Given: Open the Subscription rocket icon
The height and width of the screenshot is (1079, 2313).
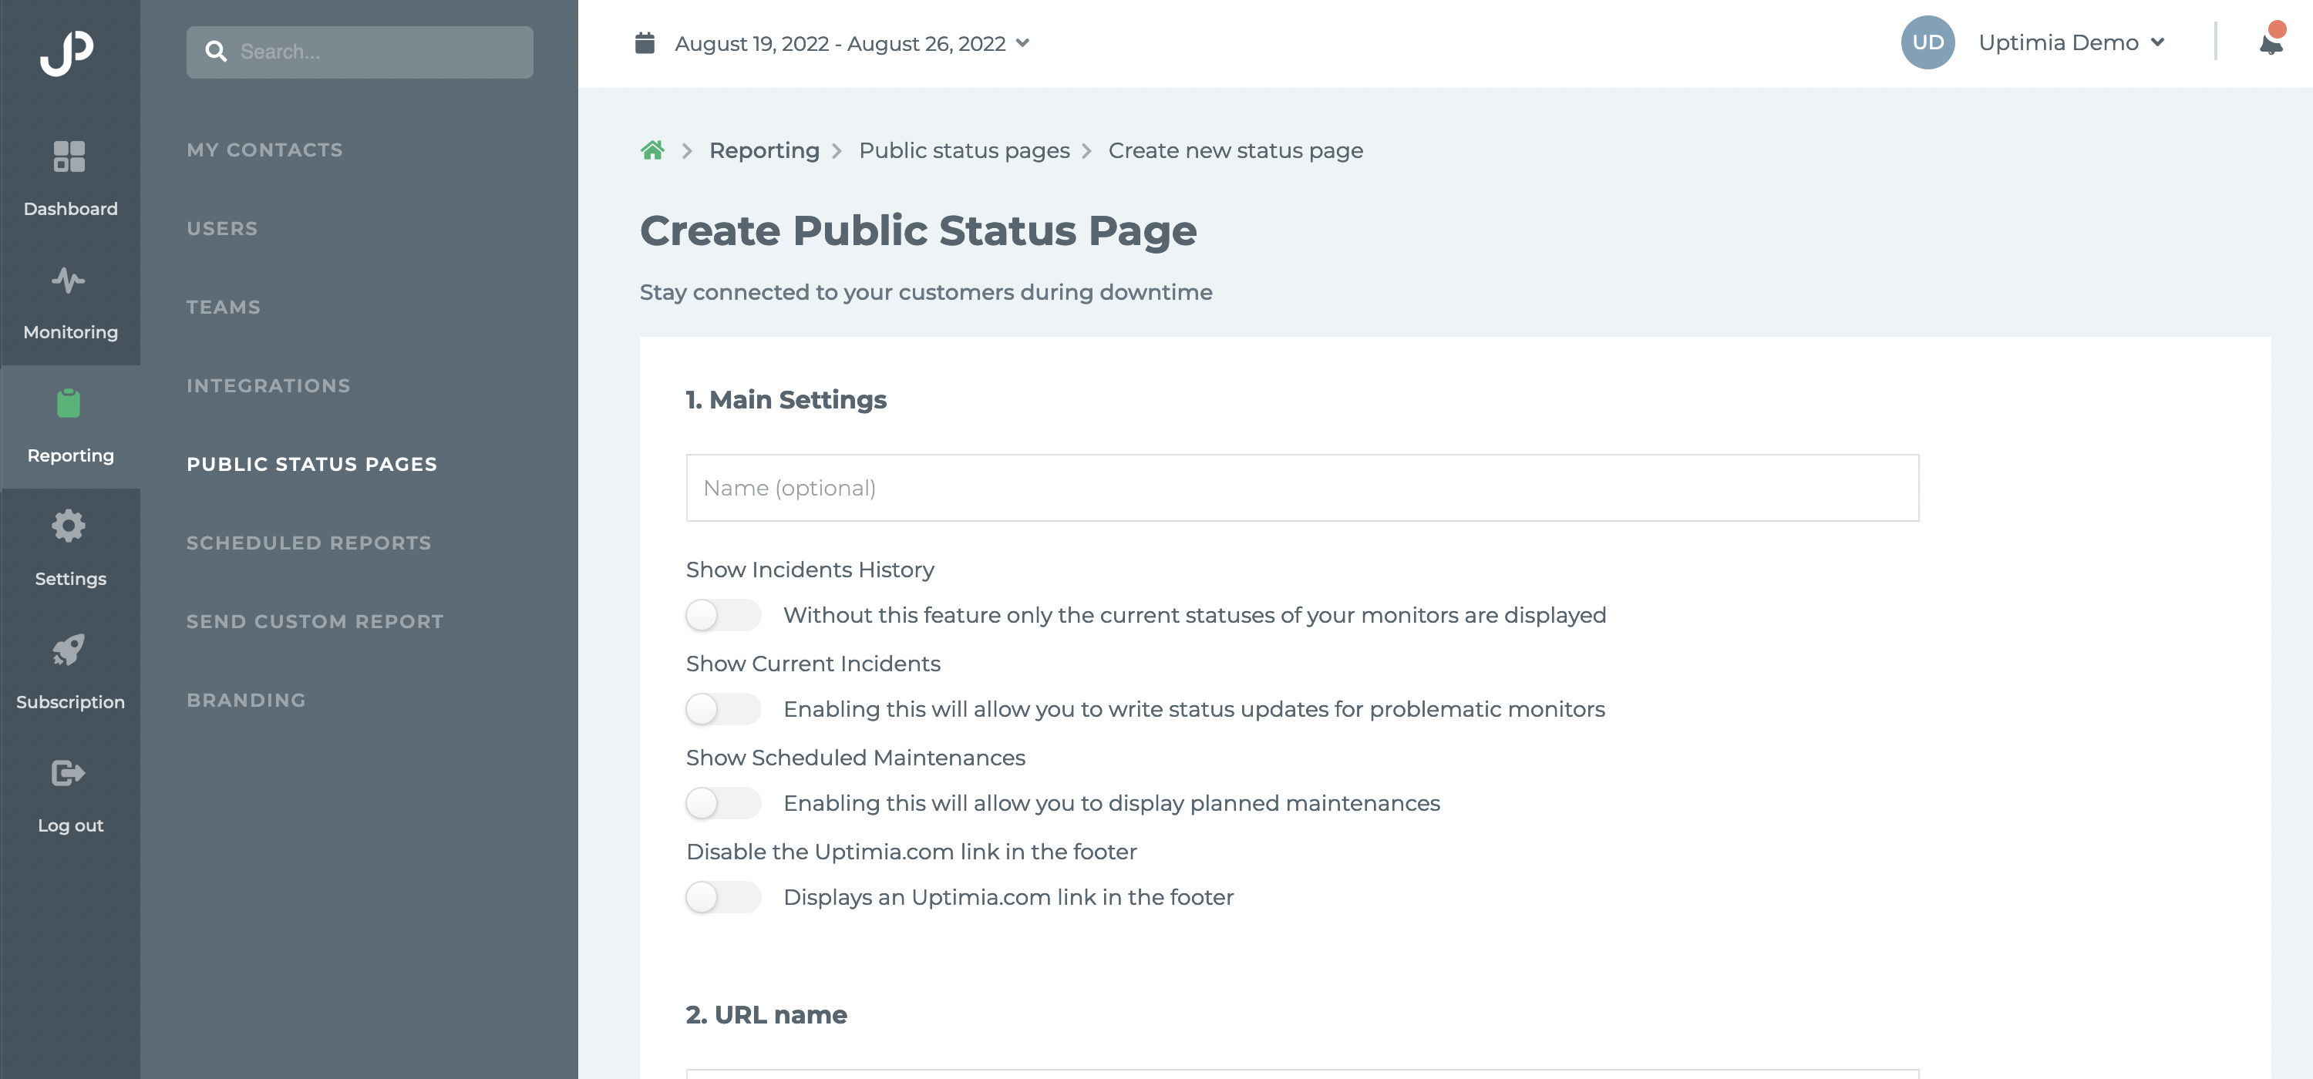Looking at the screenshot, I should pyautogui.click(x=69, y=649).
